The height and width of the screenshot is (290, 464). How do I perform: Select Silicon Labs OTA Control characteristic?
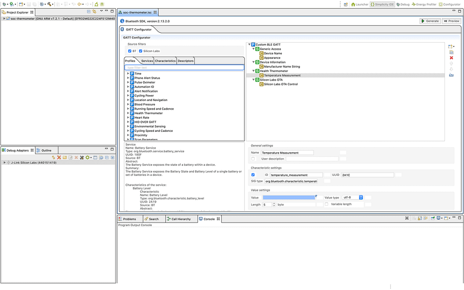click(281, 84)
